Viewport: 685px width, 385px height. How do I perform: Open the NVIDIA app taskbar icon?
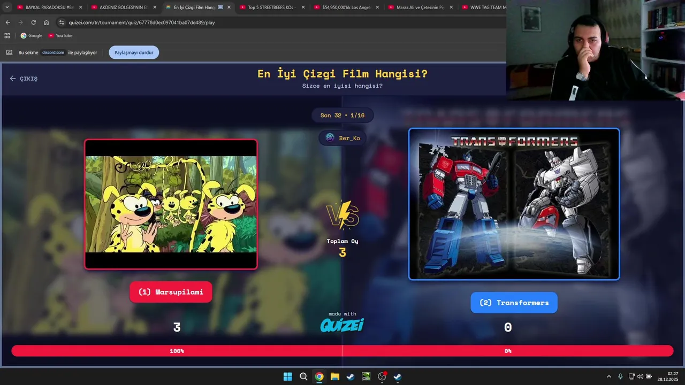click(x=366, y=376)
